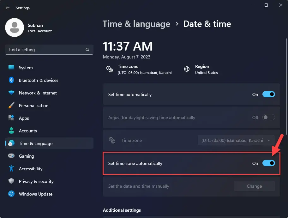Click the Change button for manual date
The image size is (288, 218).
pos(254,186)
